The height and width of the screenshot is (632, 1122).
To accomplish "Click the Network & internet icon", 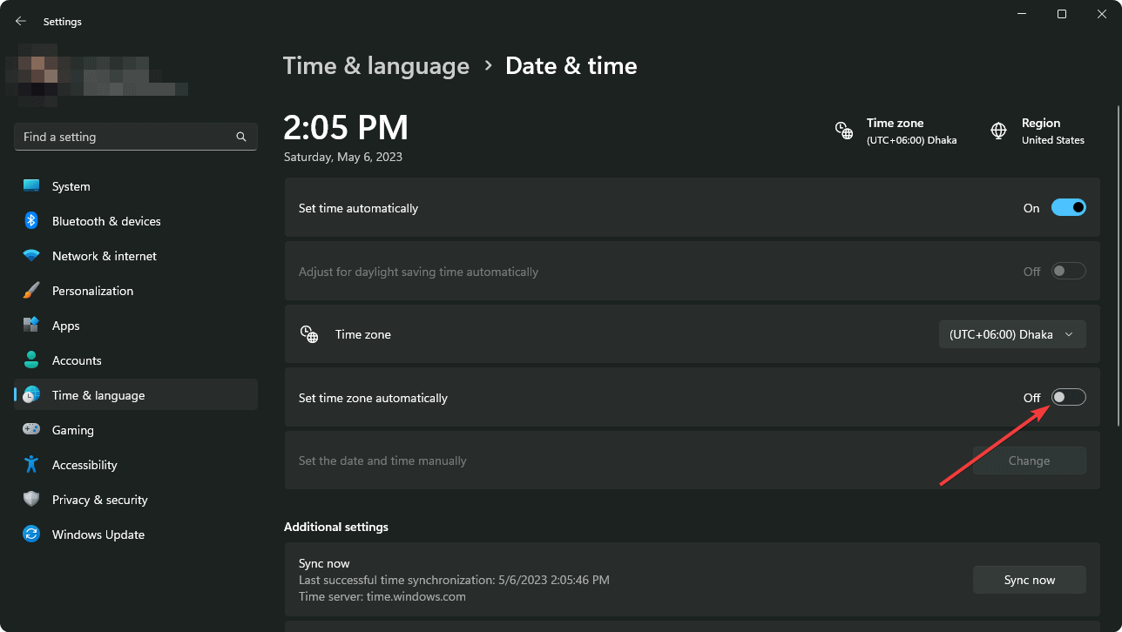I will (x=30, y=255).
